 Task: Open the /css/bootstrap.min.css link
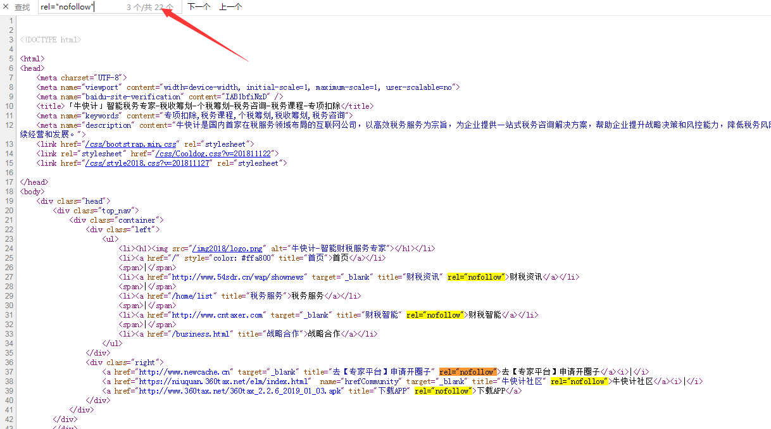132,144
